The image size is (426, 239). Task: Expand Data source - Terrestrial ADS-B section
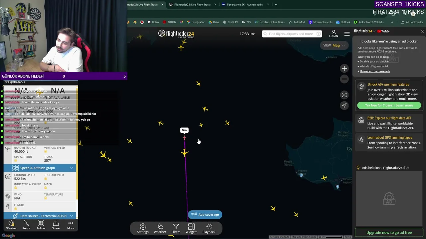[40, 216]
